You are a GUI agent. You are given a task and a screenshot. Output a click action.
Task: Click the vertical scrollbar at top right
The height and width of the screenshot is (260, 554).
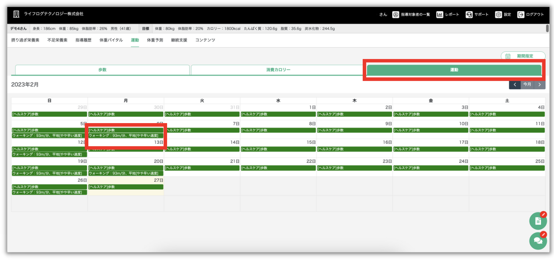point(547,28)
